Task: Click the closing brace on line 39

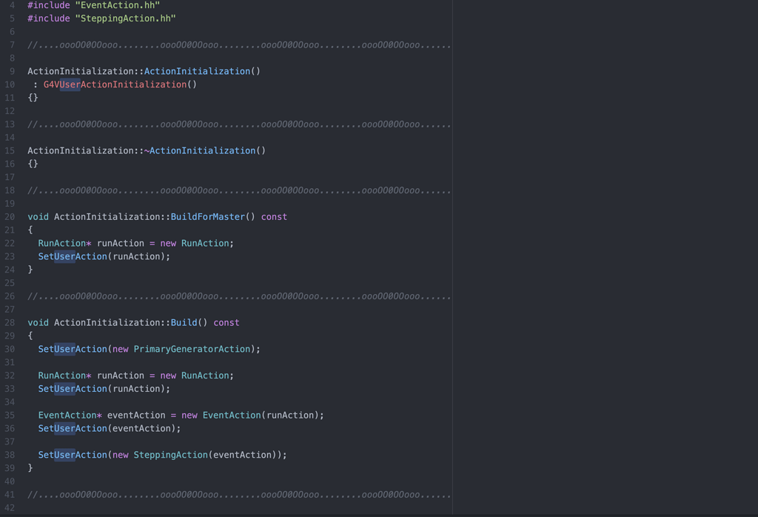Action: 29,467
